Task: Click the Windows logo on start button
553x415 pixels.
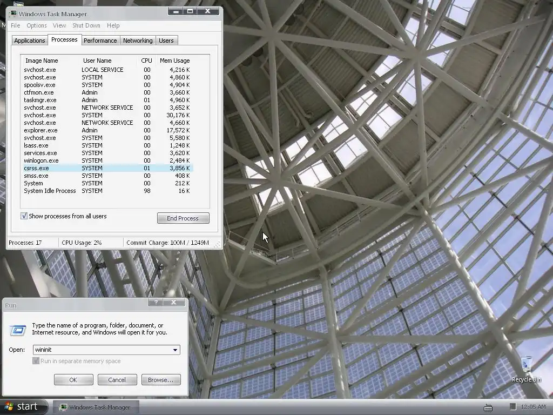Action: pos(9,406)
